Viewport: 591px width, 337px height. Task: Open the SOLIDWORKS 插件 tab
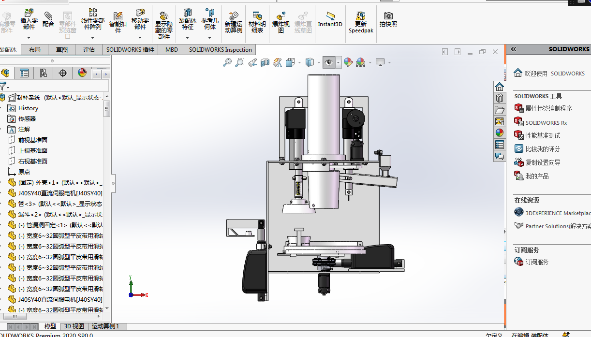point(131,49)
